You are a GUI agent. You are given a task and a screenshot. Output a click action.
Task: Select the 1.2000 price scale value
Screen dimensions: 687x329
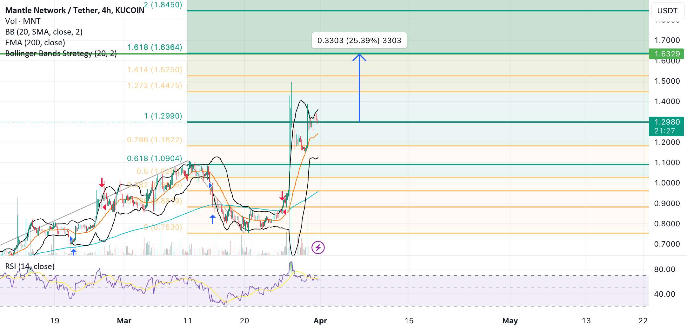[667, 142]
